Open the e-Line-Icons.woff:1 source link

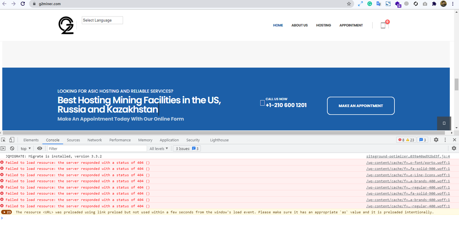(408, 175)
